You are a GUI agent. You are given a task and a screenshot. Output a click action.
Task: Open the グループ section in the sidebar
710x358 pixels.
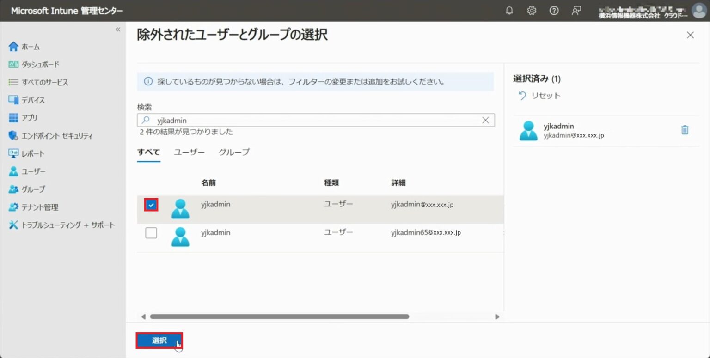(31, 189)
